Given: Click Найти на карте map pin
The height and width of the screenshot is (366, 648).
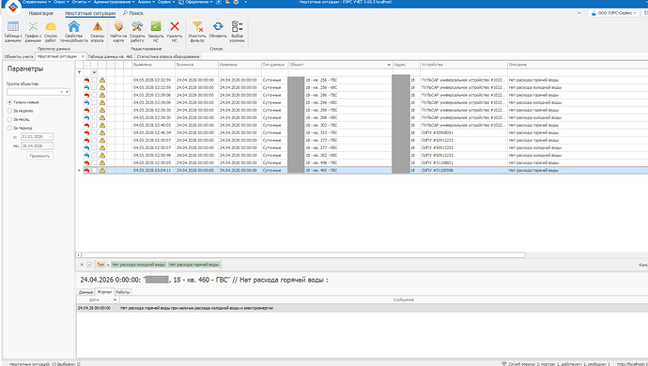Looking at the screenshot, I should pyautogui.click(x=118, y=31).
